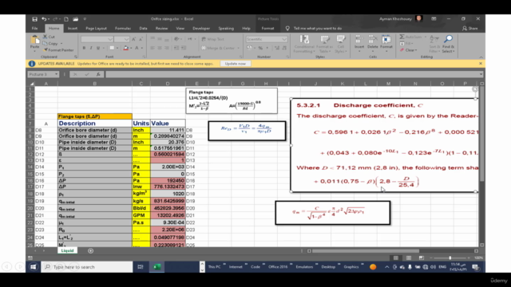Click the Fill Color bucket icon
The width and height of the screenshot is (511, 287).
[x=126, y=48]
